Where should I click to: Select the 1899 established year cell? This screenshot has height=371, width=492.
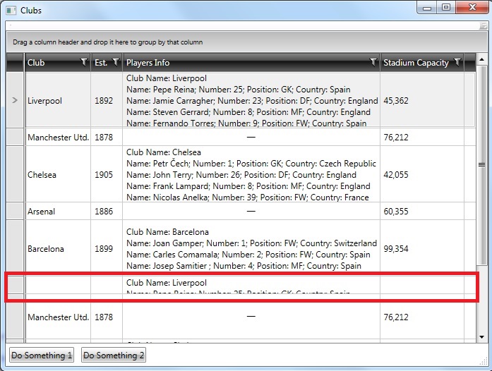[107, 249]
